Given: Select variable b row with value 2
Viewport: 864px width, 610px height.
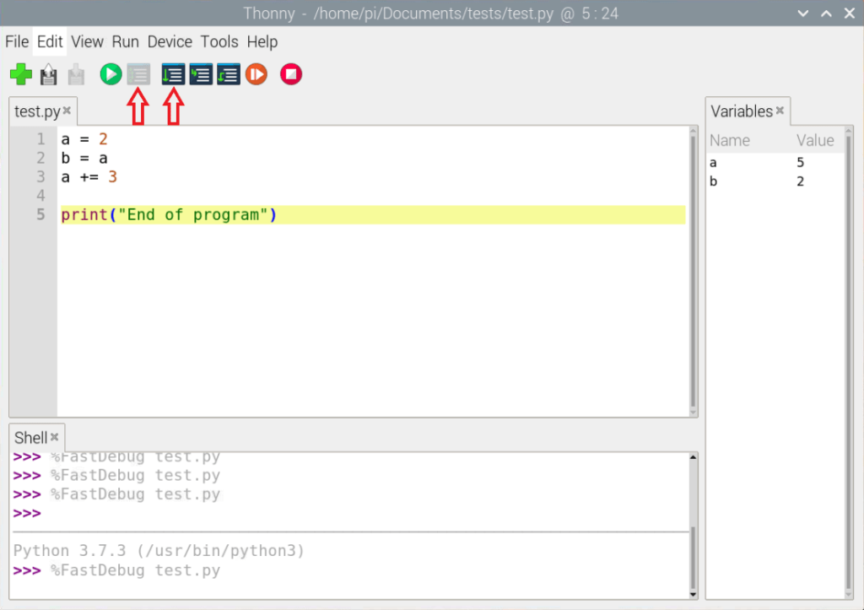Looking at the screenshot, I should point(775,181).
